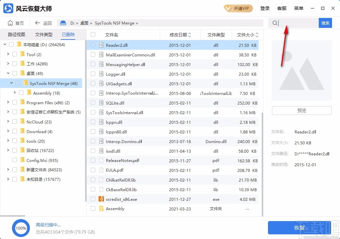Click the EULA.pdf file icon

pos(101,170)
